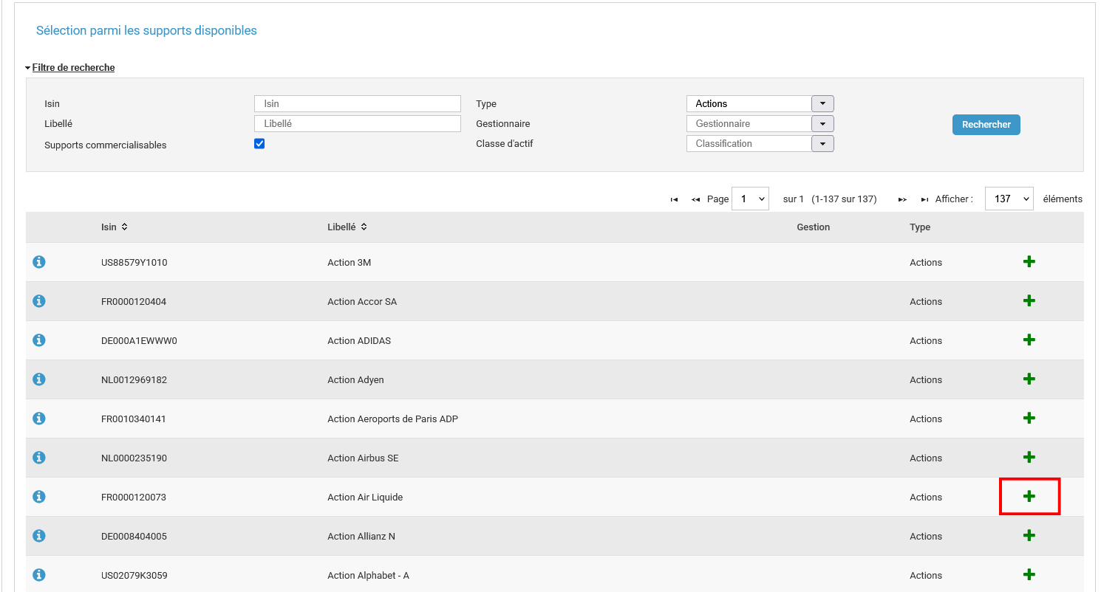Screen dimensions: 1101x592
Task: Open the Type dropdown showing Actions
Action: pyautogui.click(x=822, y=104)
